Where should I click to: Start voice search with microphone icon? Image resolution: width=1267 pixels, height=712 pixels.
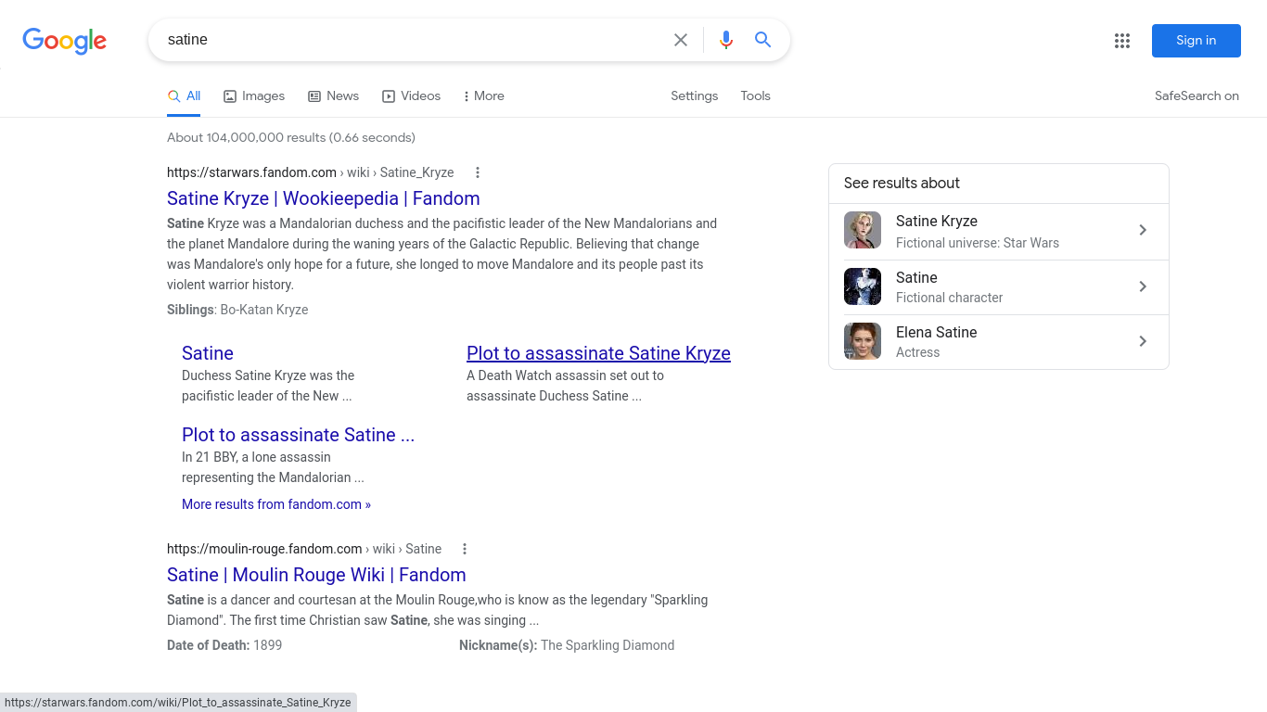726,40
